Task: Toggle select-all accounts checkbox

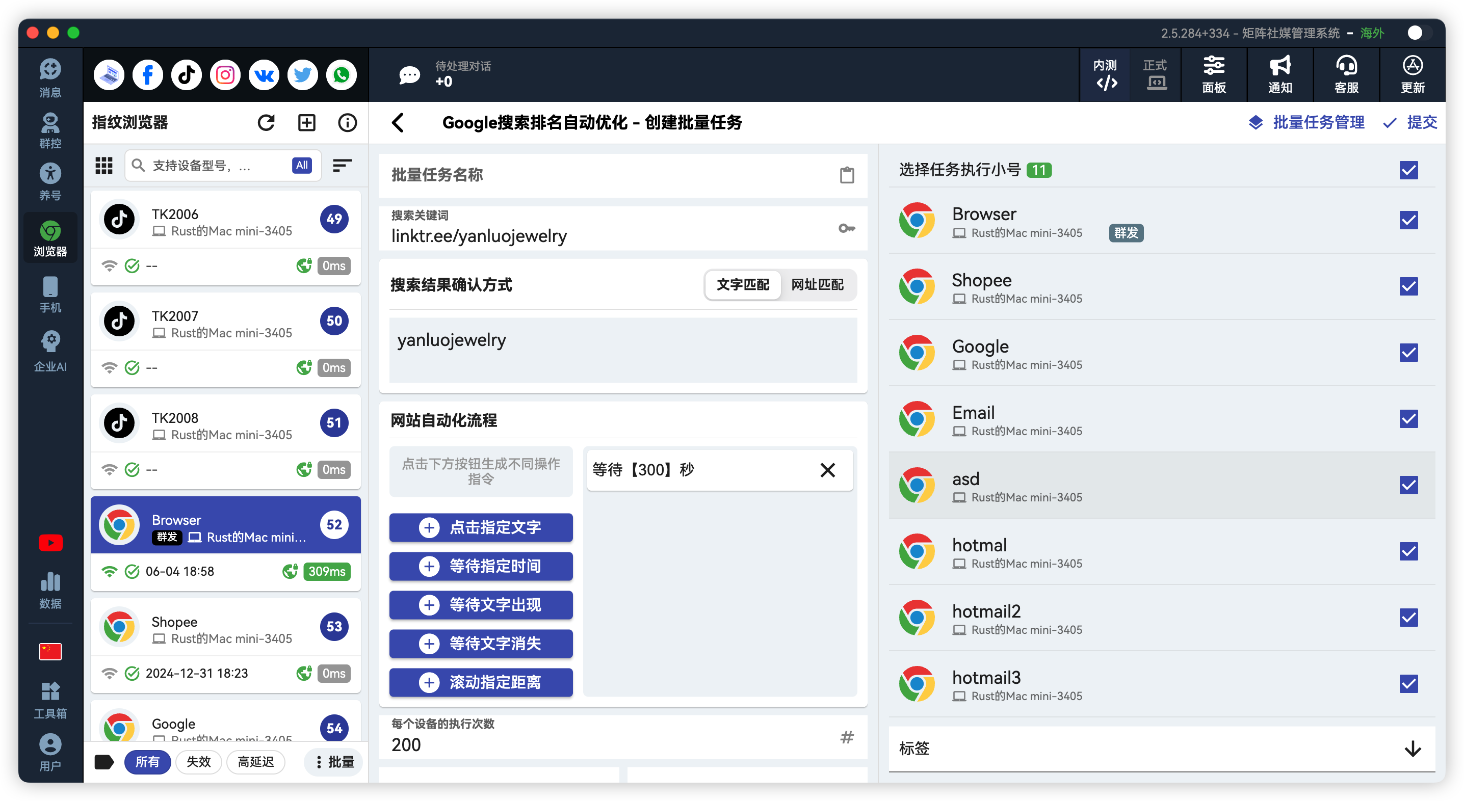Action: [1408, 170]
